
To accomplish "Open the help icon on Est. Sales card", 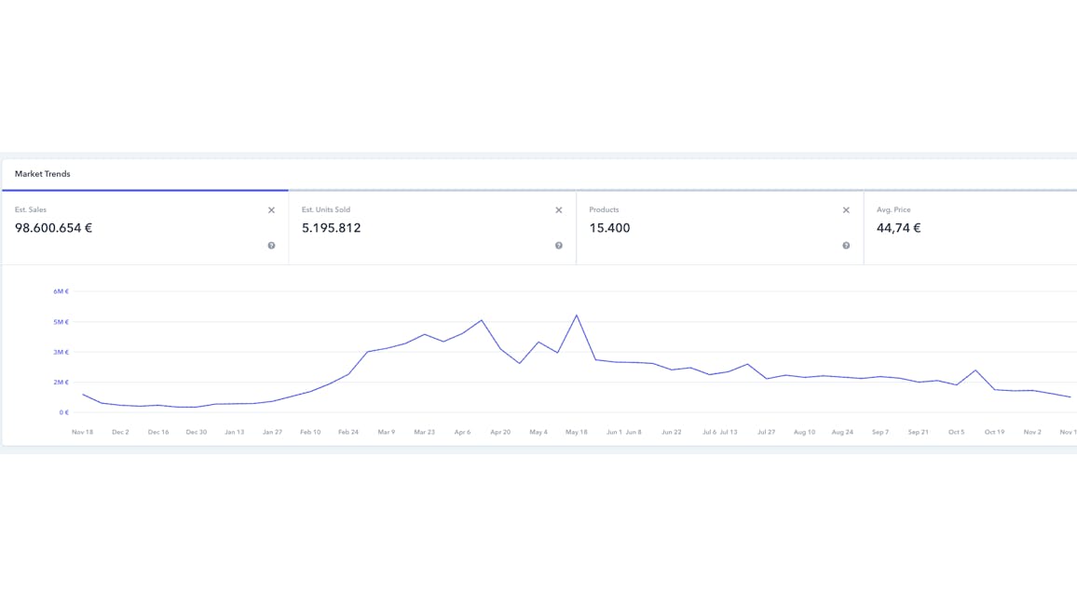I will point(271,246).
